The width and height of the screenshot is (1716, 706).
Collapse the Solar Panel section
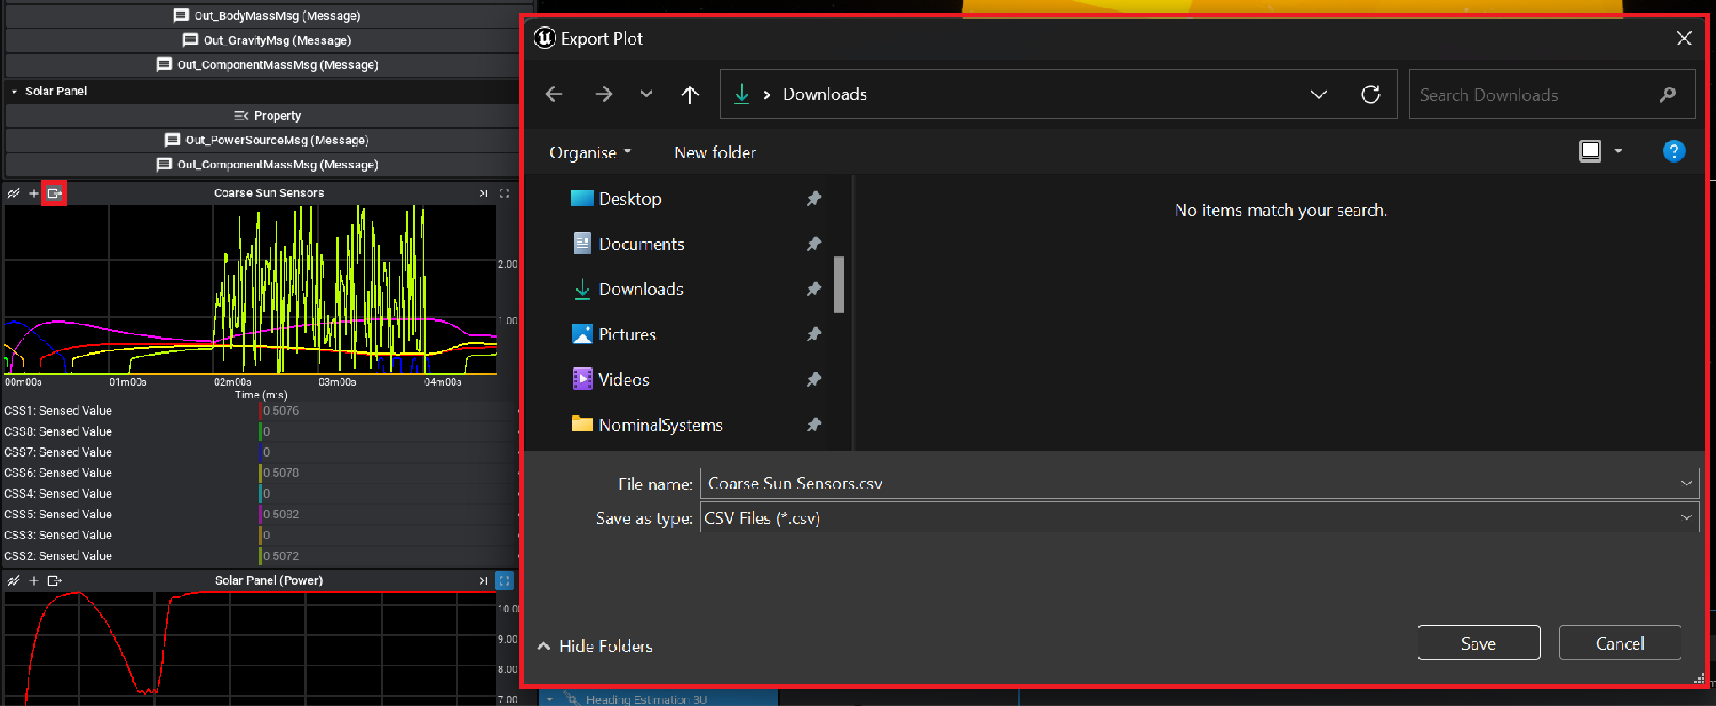[14, 91]
